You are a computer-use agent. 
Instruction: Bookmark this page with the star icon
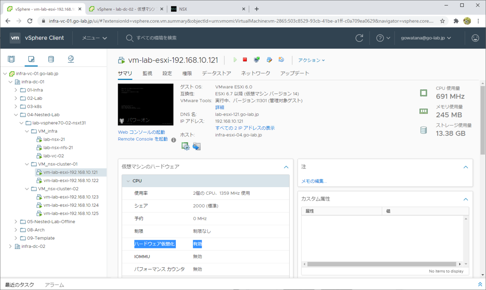[443, 21]
